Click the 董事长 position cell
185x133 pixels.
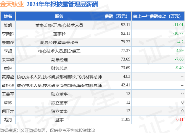[x=59, y=34]
